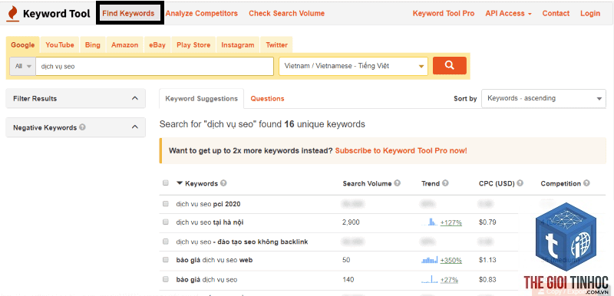Toggle the select-all keywords checkbox
Screen dimensions: 614x296
[x=165, y=183]
